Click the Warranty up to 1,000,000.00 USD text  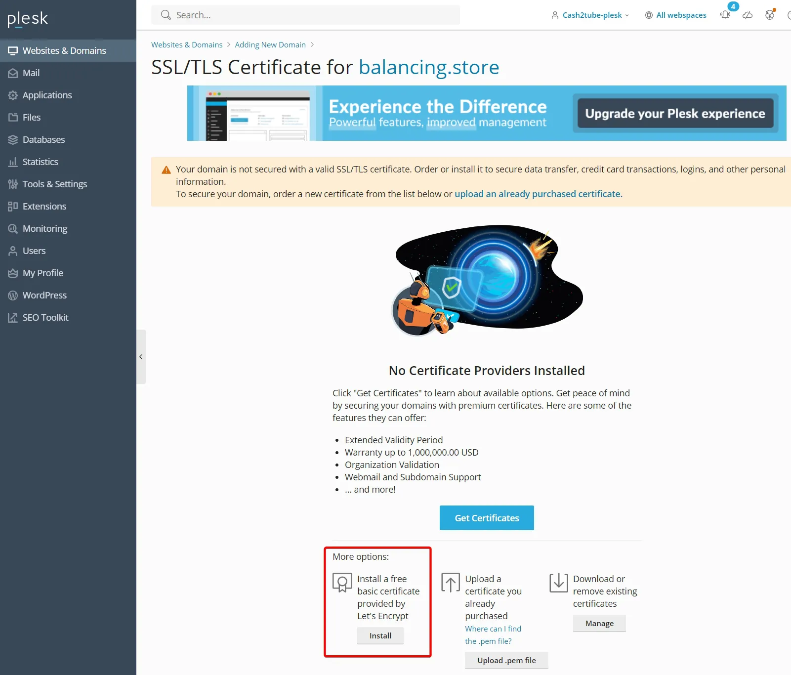[412, 452]
